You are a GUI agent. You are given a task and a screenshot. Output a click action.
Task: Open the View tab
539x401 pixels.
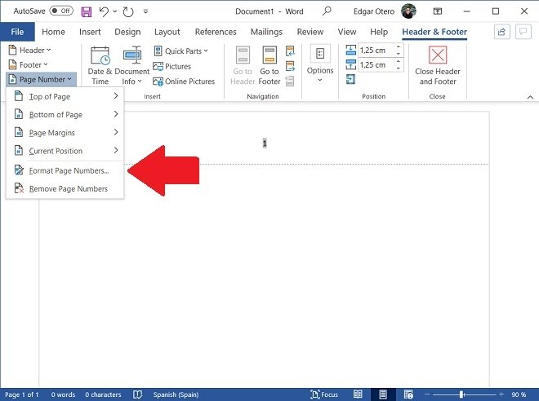[347, 32]
